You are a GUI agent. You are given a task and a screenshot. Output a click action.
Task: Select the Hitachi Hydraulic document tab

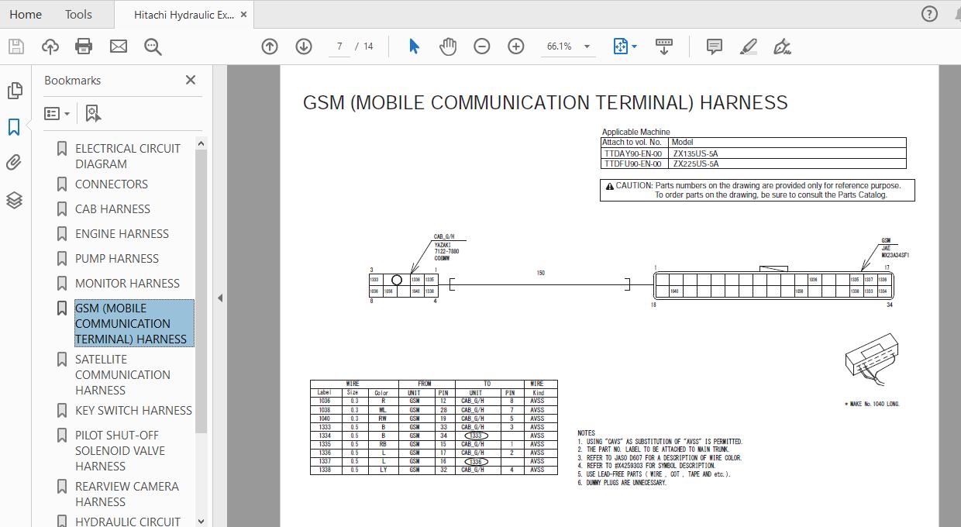(184, 15)
